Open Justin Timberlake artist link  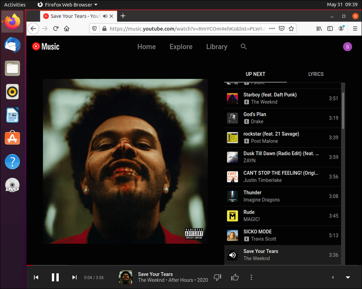pyautogui.click(x=262, y=180)
